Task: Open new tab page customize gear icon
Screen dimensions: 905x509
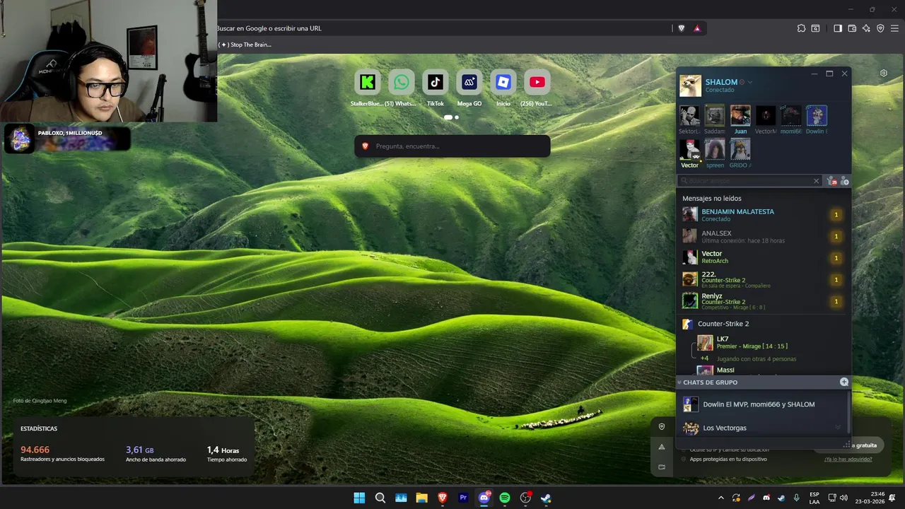Action: point(884,73)
